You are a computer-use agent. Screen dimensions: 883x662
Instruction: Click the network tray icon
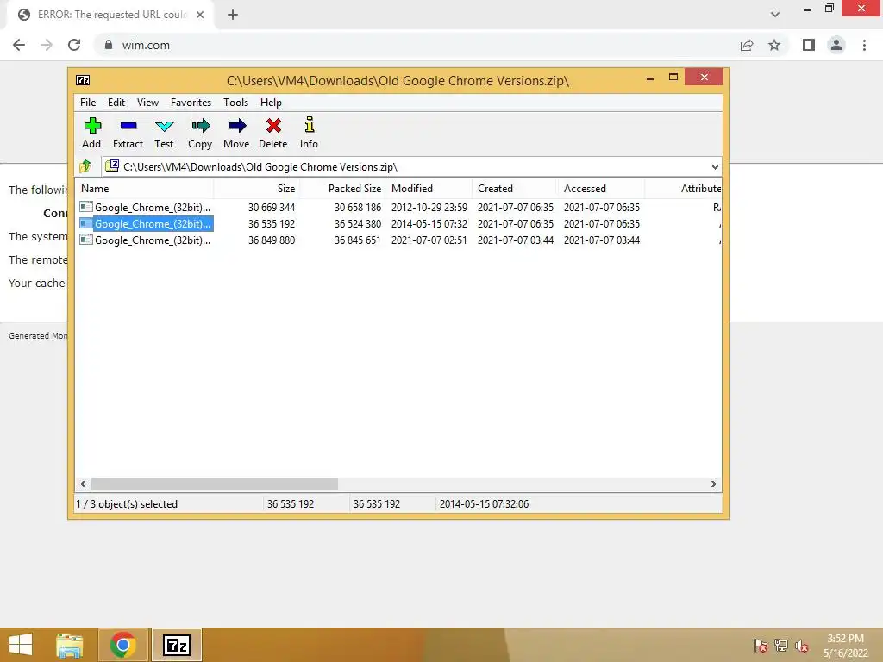781,646
